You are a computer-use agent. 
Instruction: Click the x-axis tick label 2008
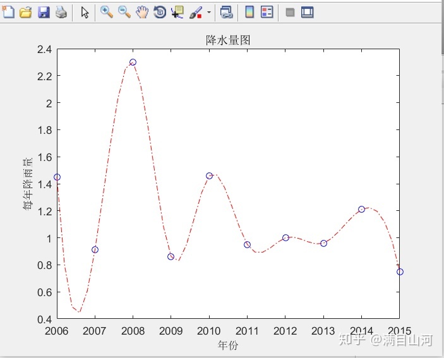(133, 331)
